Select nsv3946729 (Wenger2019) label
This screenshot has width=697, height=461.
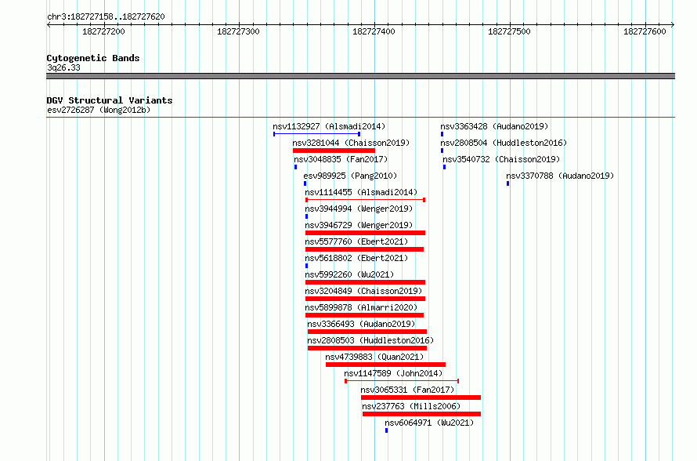359,225
